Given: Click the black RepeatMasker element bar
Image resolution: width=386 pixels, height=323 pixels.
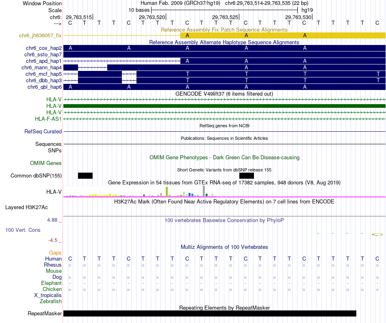Looking at the screenshot, I should pos(210,313).
